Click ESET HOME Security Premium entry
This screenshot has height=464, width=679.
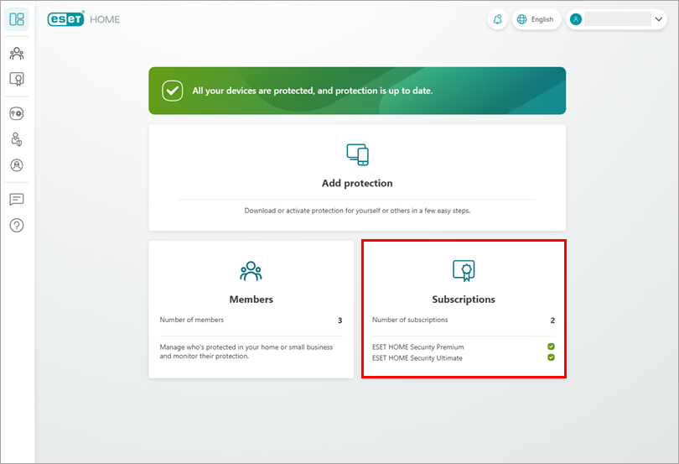coord(418,347)
